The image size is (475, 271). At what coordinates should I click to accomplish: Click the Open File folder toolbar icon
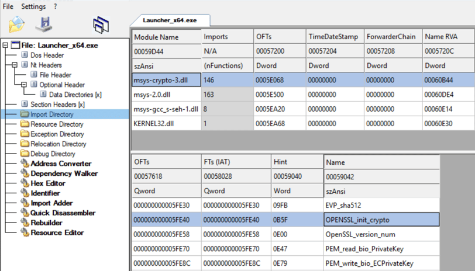(x=16, y=24)
